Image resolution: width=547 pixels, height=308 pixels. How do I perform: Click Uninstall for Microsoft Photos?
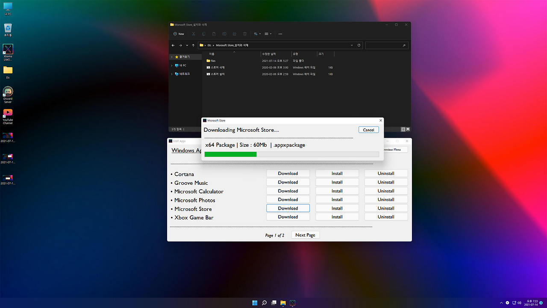coord(386,199)
